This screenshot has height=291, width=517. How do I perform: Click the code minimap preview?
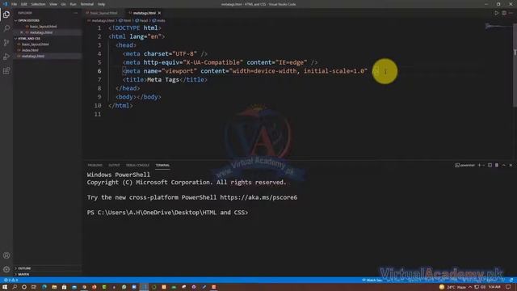[x=498, y=27]
